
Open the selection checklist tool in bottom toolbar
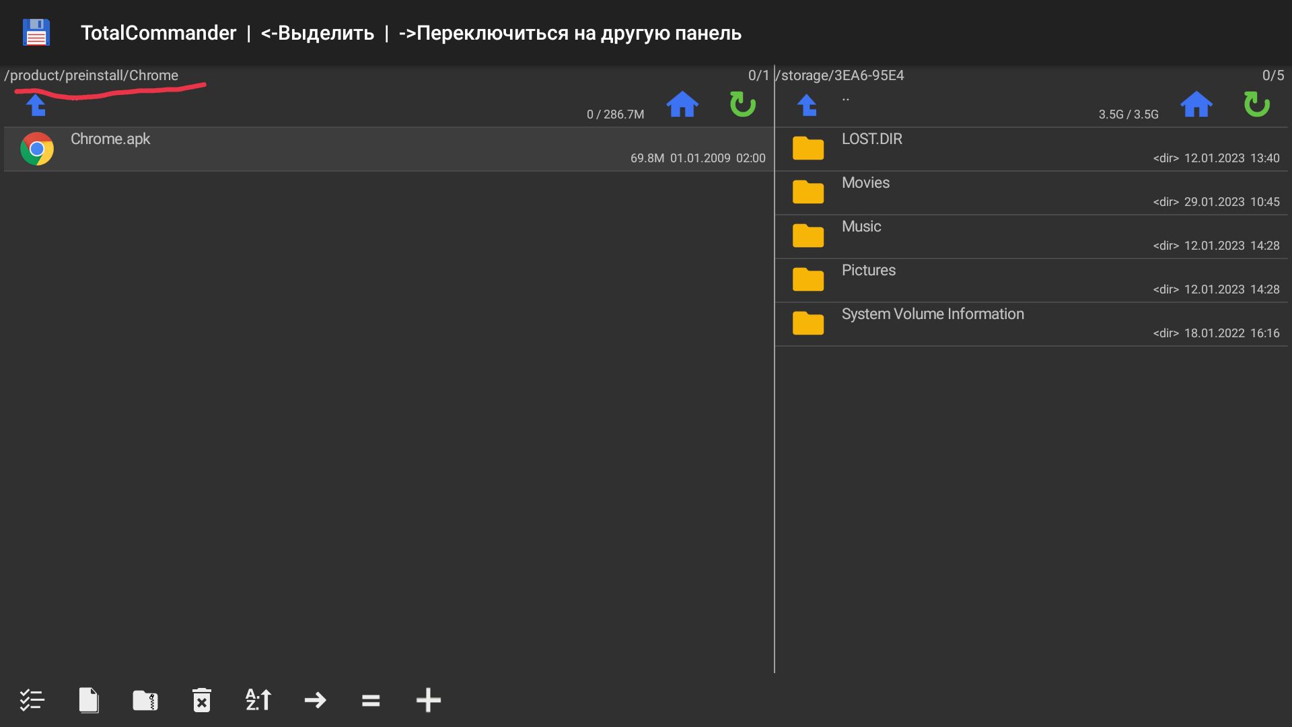[32, 700]
